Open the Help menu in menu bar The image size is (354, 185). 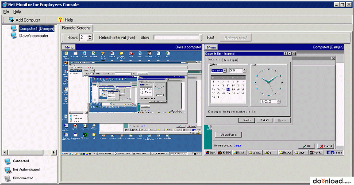tap(17, 11)
